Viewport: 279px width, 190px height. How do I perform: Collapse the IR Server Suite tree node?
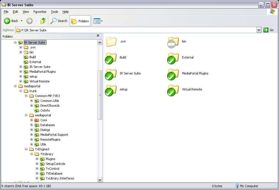tap(15, 43)
